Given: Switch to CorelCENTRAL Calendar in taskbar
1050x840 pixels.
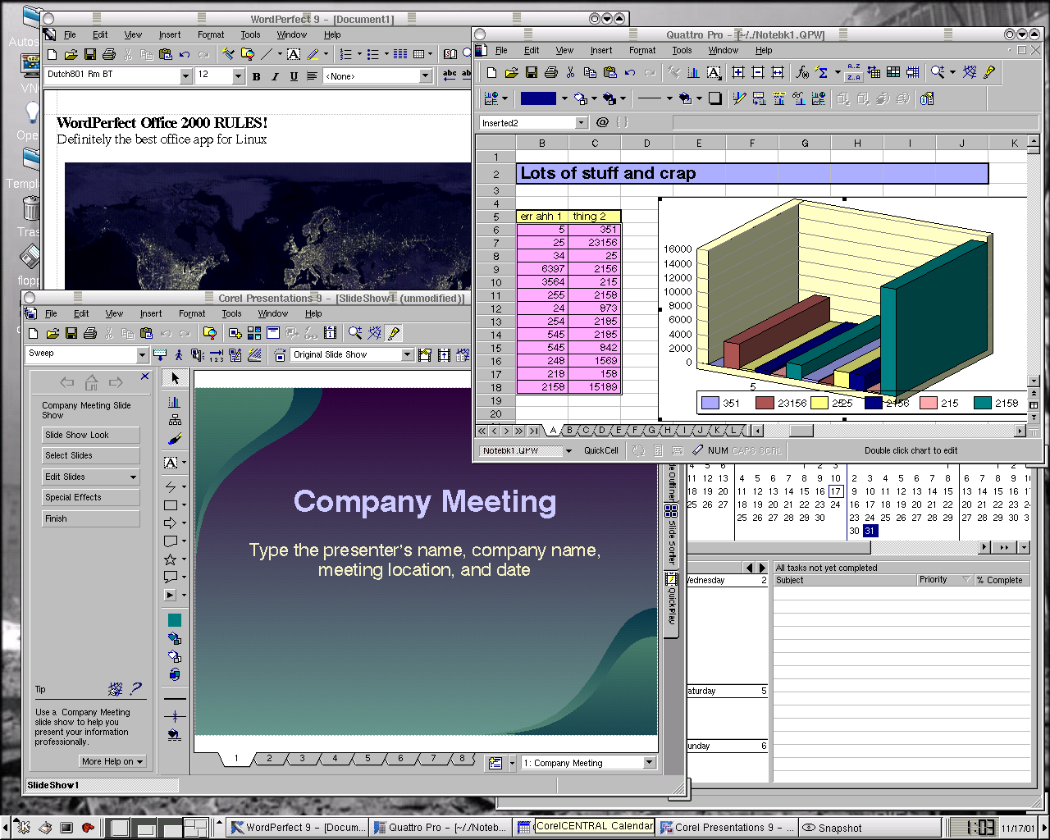Looking at the screenshot, I should pyautogui.click(x=586, y=827).
